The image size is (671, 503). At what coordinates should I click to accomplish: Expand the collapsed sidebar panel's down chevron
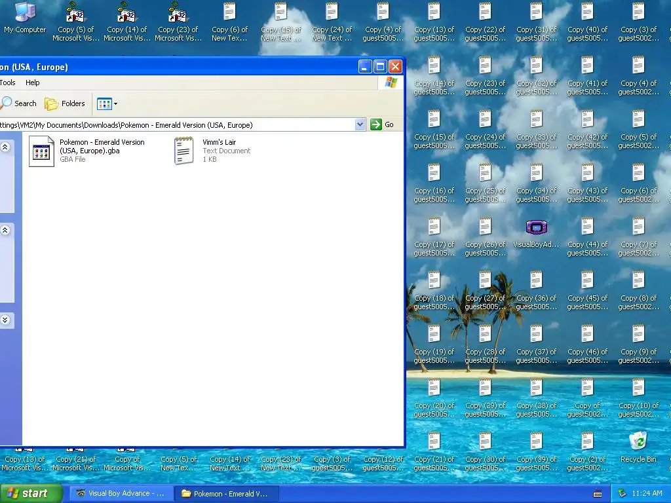[5, 320]
